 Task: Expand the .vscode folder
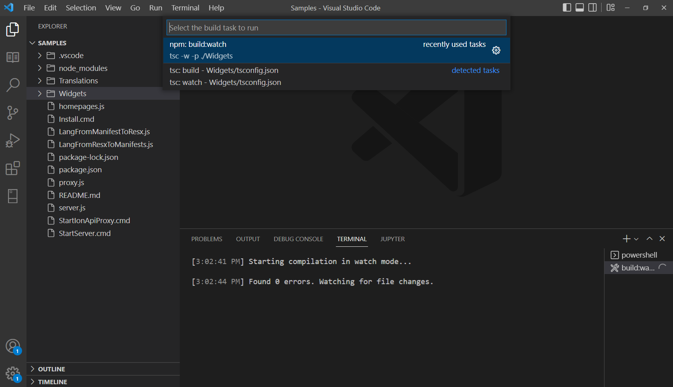pos(103,55)
